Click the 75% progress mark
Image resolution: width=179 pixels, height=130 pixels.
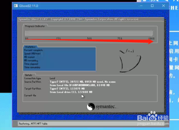coord(120,38)
